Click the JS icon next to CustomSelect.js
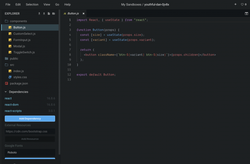Screen dimensions: 250x164 (10, 34)
